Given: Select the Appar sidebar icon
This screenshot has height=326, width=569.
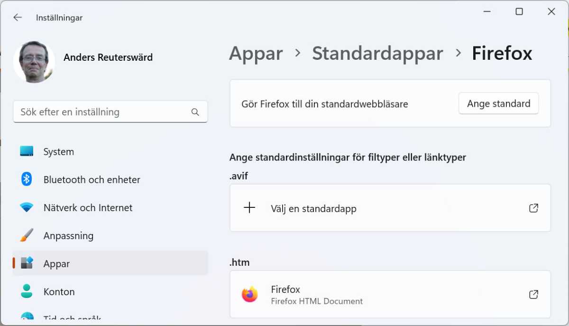Looking at the screenshot, I should (27, 263).
